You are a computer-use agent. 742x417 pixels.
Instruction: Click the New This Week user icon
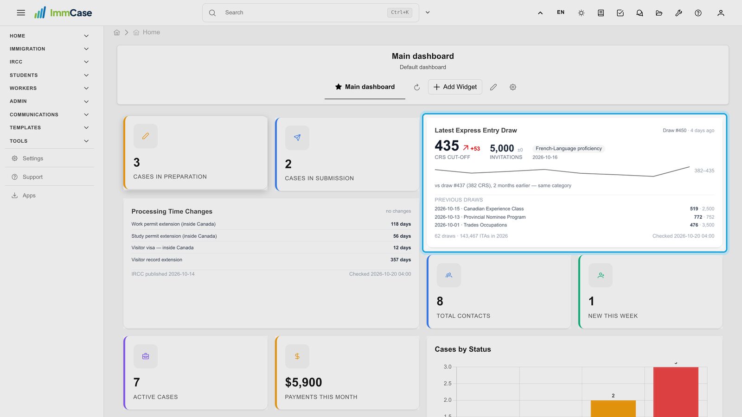tap(601, 275)
